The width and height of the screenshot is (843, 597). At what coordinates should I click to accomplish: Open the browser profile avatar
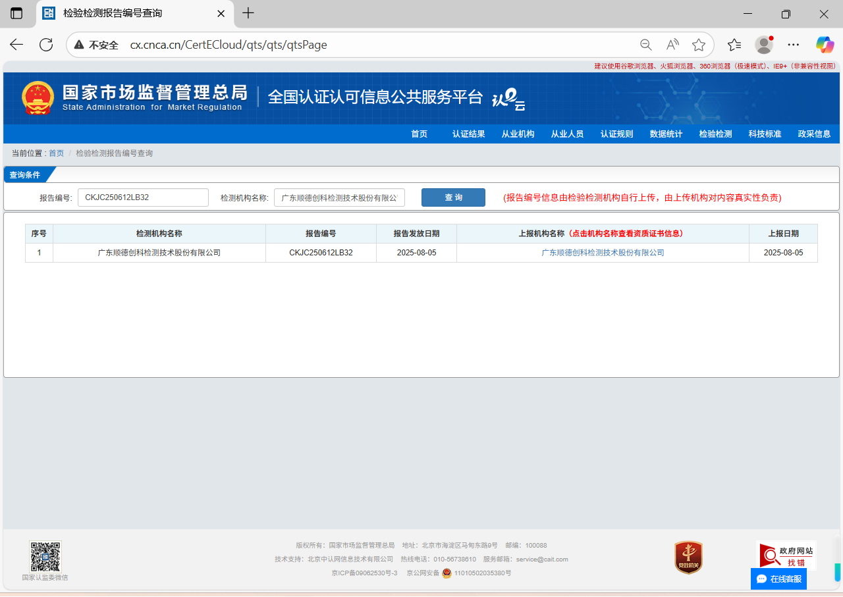[x=764, y=45]
